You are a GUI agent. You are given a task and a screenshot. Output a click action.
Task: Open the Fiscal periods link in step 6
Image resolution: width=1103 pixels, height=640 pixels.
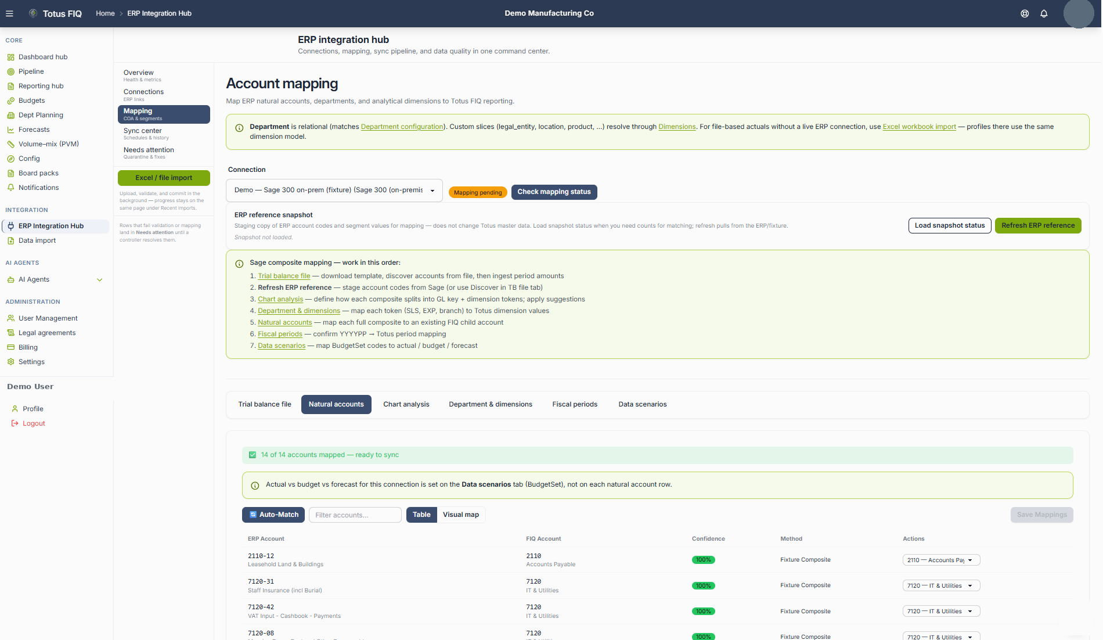pos(280,334)
